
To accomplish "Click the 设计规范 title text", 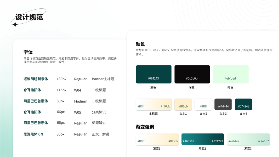I will 29,17.
